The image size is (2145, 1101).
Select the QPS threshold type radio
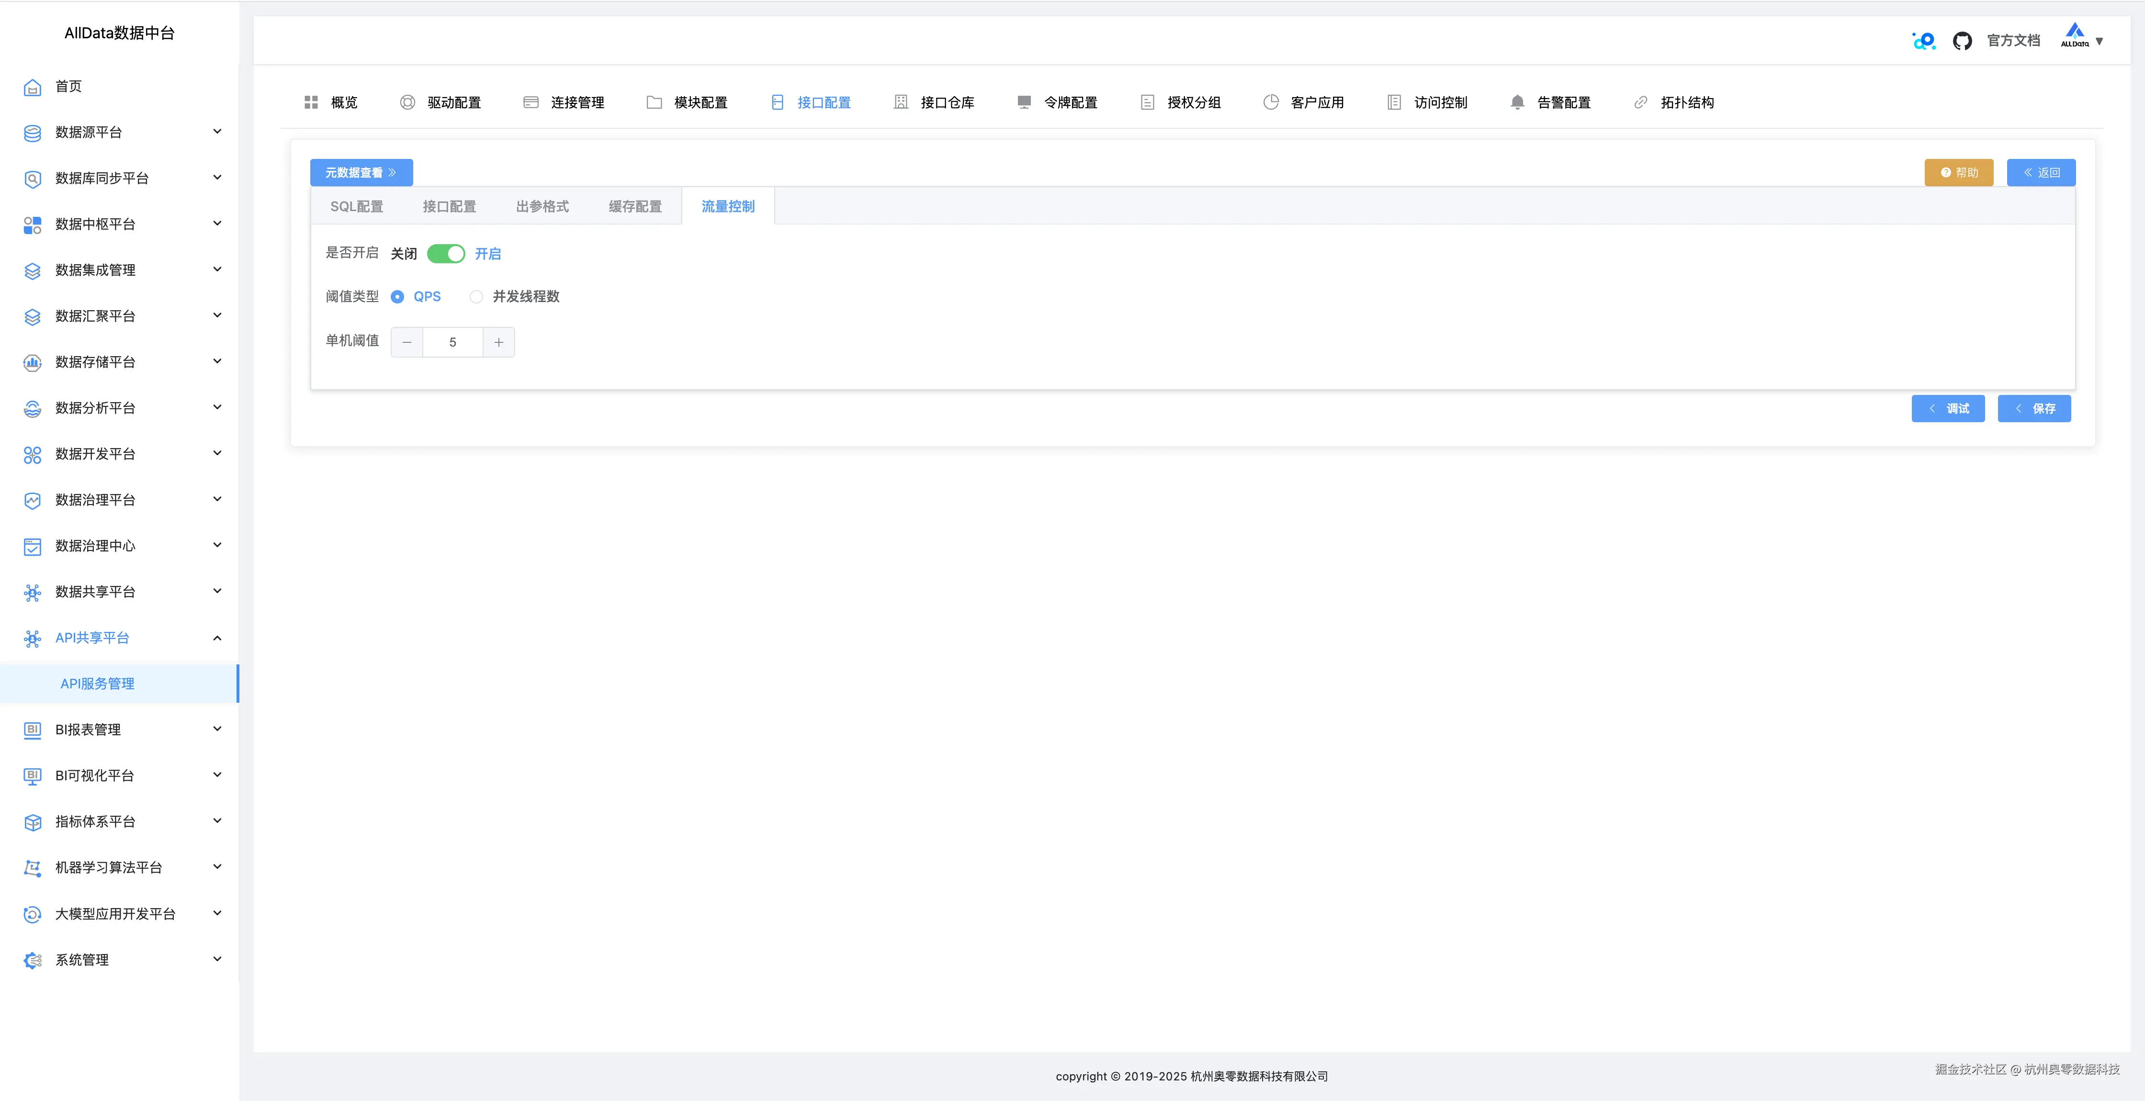coord(397,296)
